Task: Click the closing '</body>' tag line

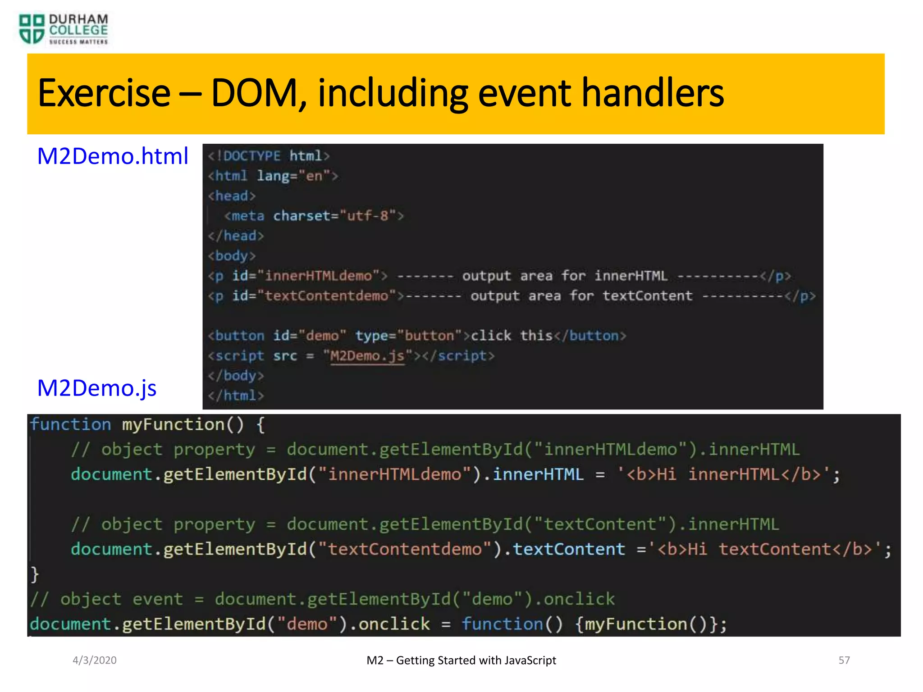Action: (x=236, y=376)
